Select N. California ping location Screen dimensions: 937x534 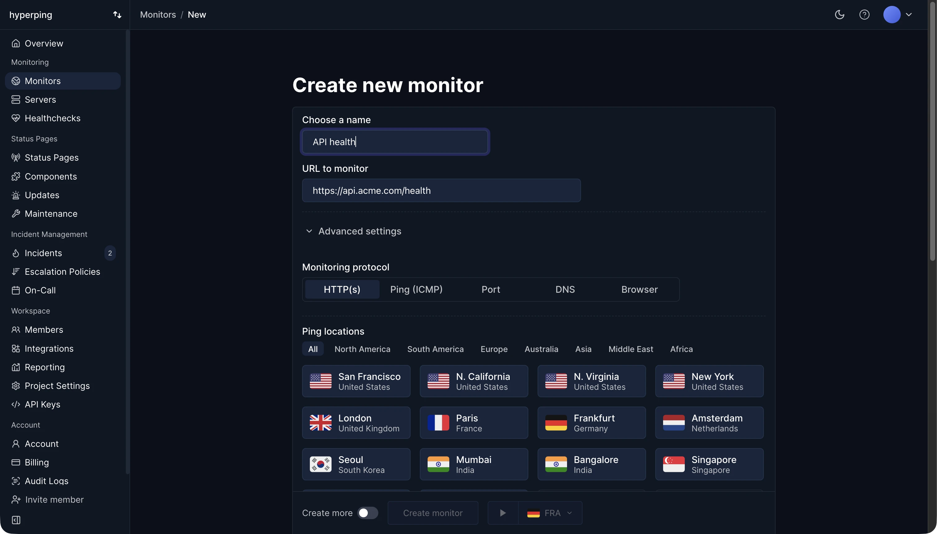click(474, 381)
